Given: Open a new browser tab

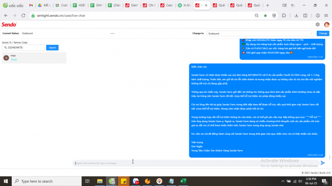Looking at the screenshot, I should 268,5.
